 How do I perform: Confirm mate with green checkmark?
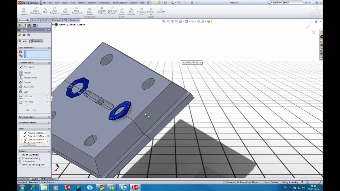tap(19, 35)
